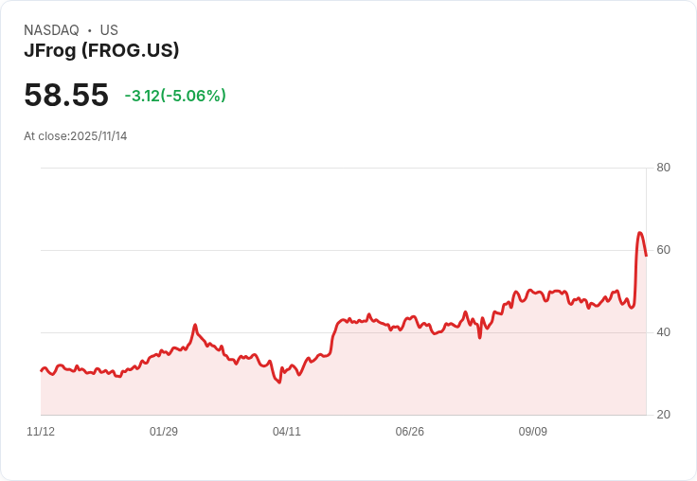Click the At close 2025/11/14 date text

pyautogui.click(x=76, y=135)
